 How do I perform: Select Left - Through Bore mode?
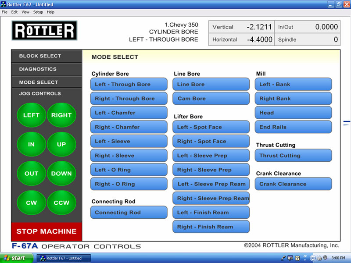(129, 85)
